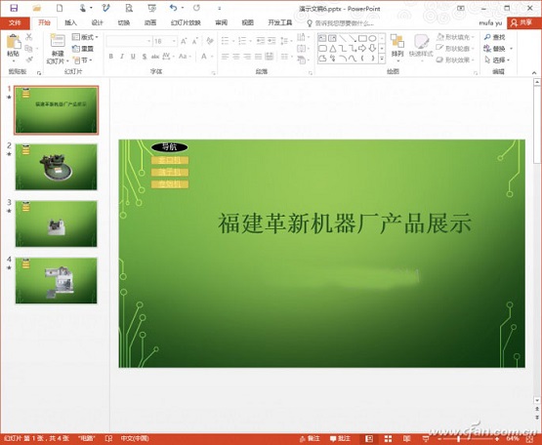Click the Paste clipboard icon
Viewport: 542px width, 445px height.
[13, 42]
